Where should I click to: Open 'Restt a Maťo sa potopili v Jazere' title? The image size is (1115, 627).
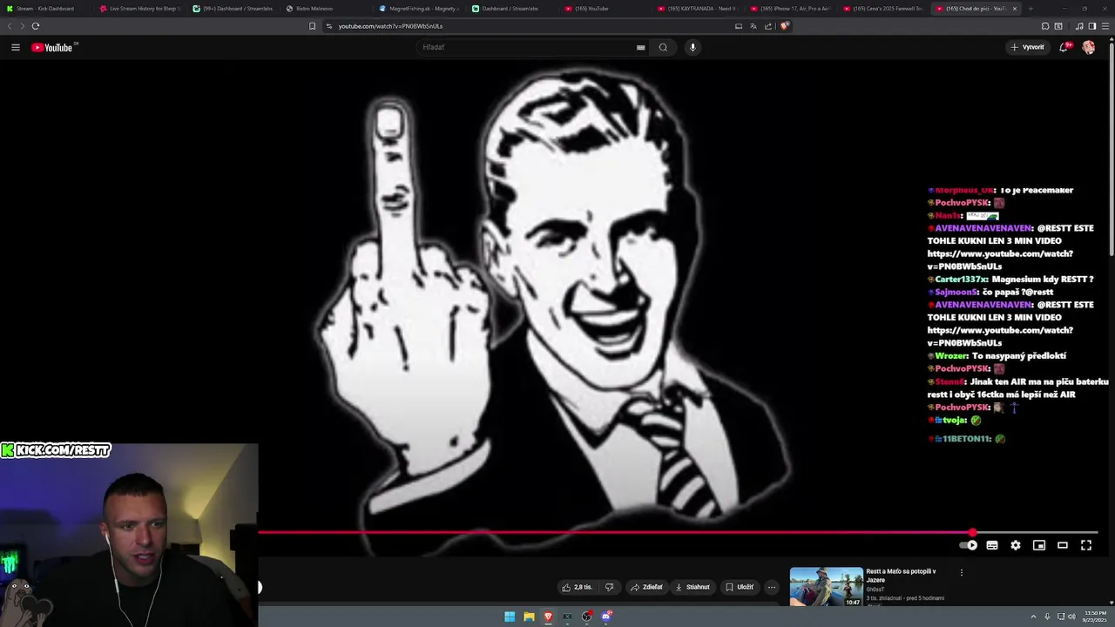click(x=901, y=576)
